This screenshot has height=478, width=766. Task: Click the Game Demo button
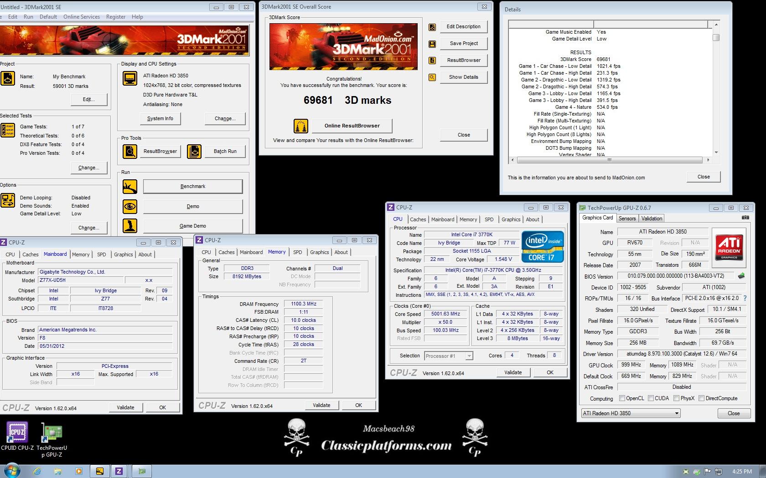[193, 226]
